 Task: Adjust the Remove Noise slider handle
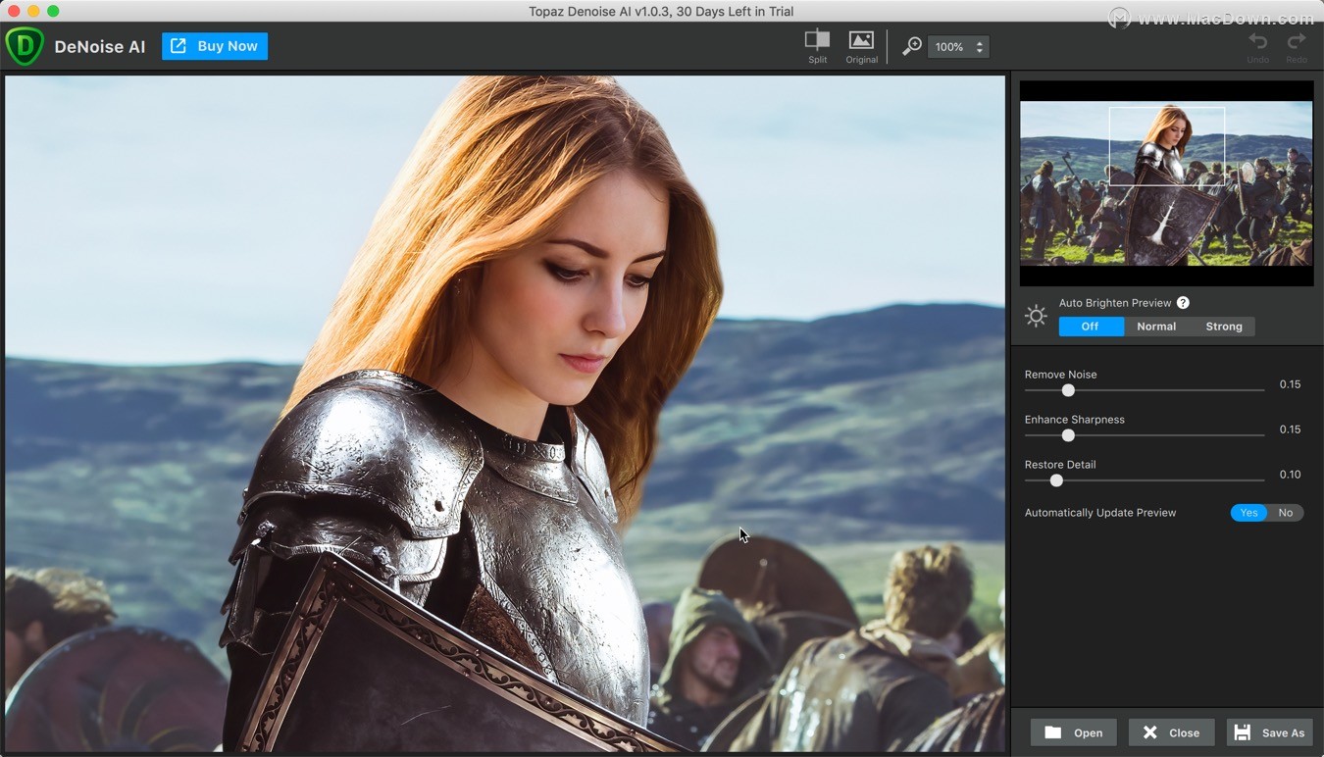point(1068,390)
